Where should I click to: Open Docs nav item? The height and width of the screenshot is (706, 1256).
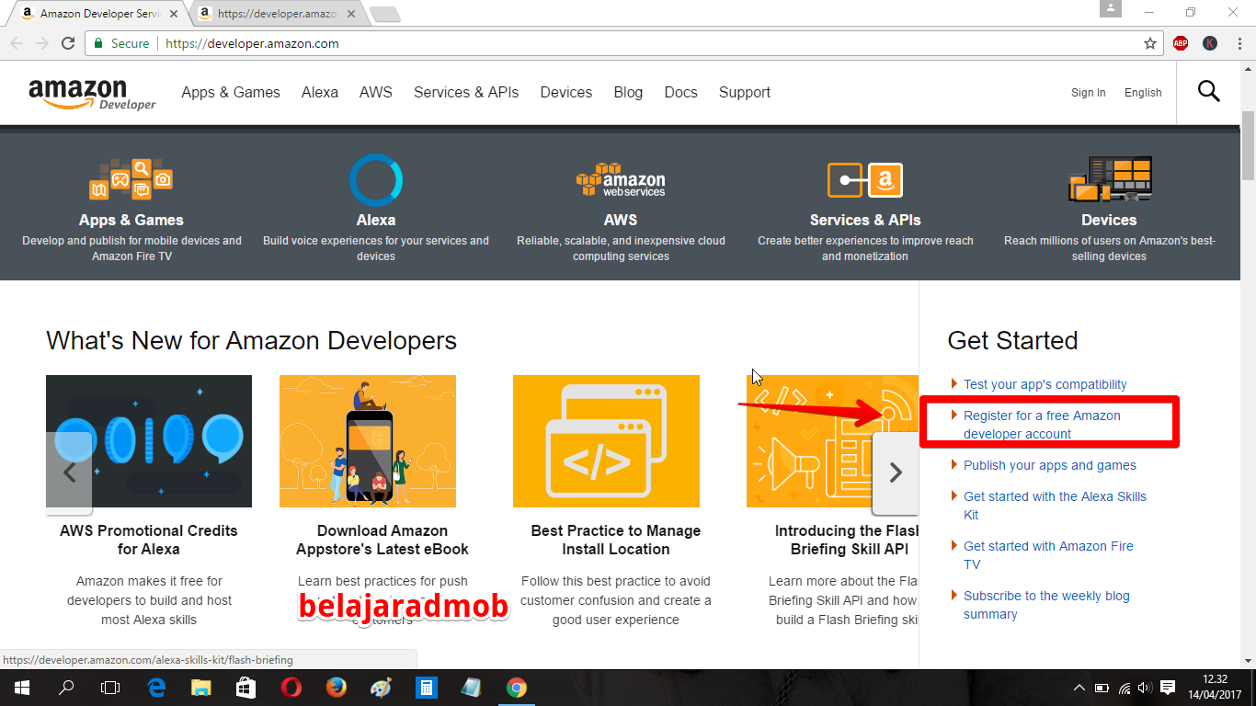click(680, 92)
